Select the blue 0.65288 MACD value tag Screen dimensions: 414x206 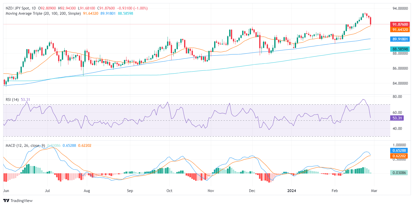point(399,151)
